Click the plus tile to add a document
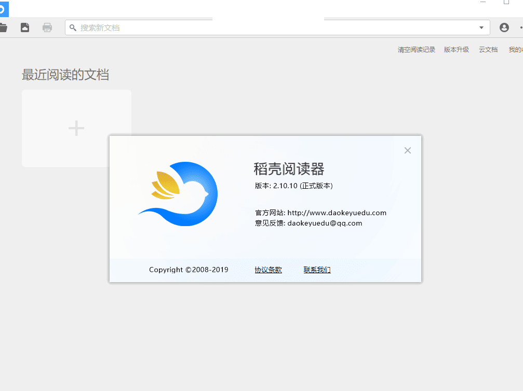The height and width of the screenshot is (391, 523). point(76,128)
